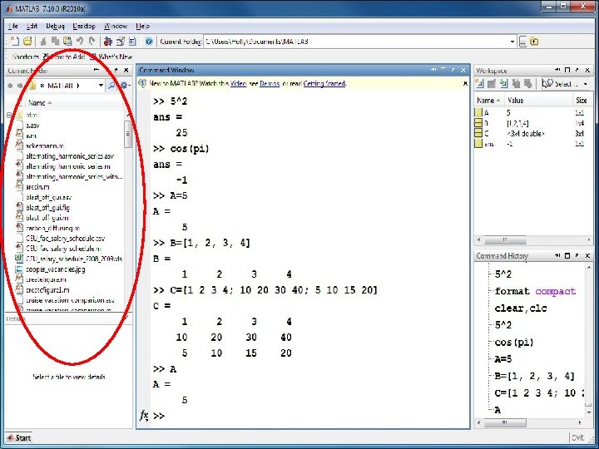The image size is (599, 449).
Task: Open the MATLAB folder breadcrumb dropdown
Action: coord(101,85)
